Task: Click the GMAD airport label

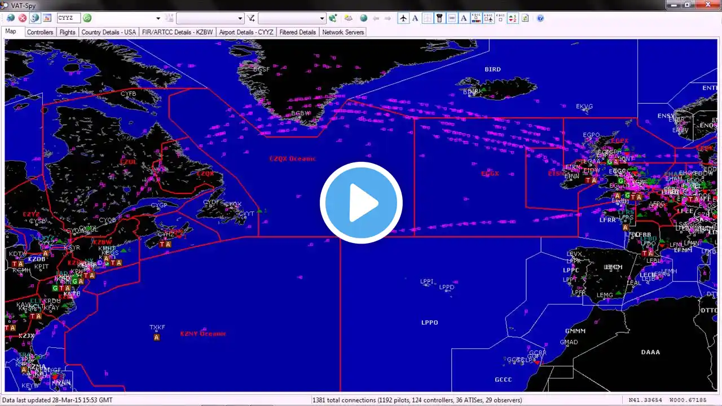Action: 569,342
